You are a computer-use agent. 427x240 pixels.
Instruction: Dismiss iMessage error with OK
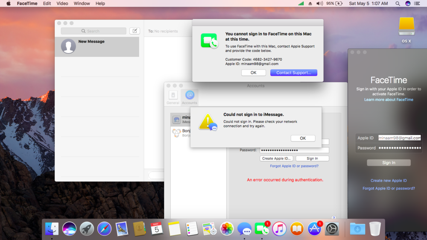[303, 138]
